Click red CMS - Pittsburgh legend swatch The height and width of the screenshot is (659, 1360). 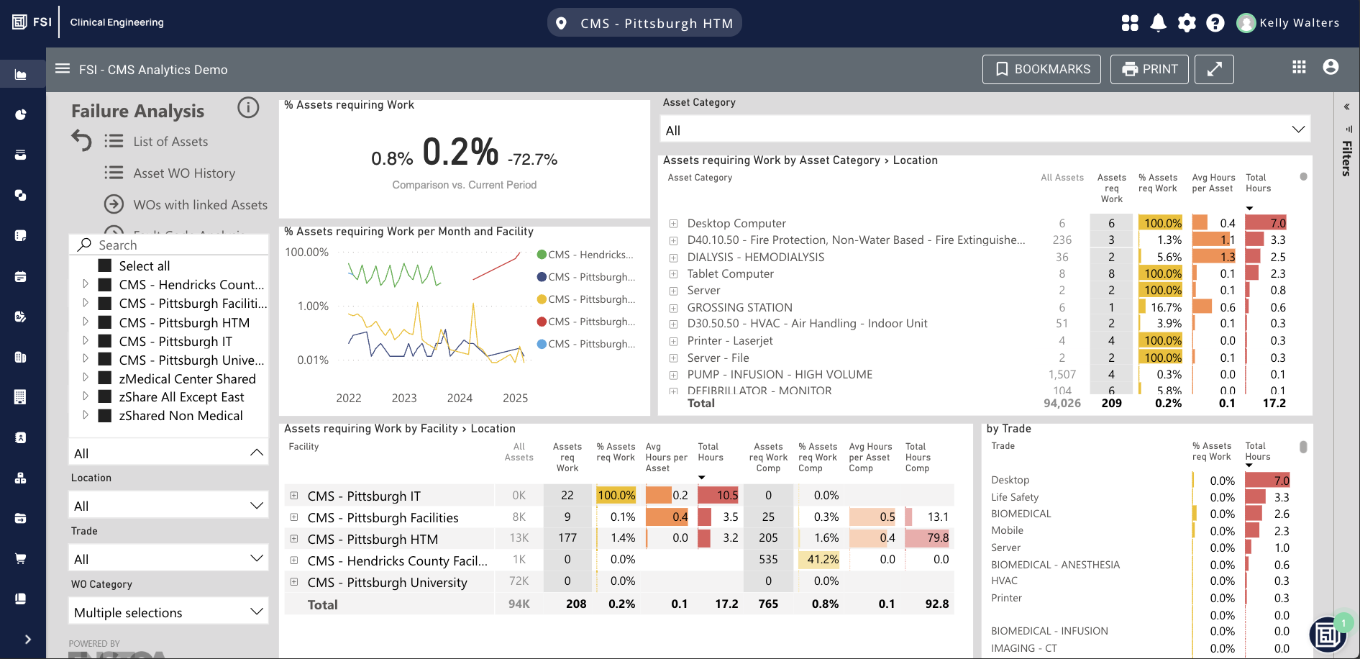(x=542, y=322)
